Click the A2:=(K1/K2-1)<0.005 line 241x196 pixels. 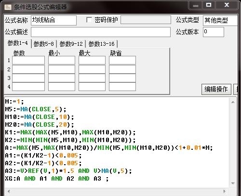coord(43,163)
